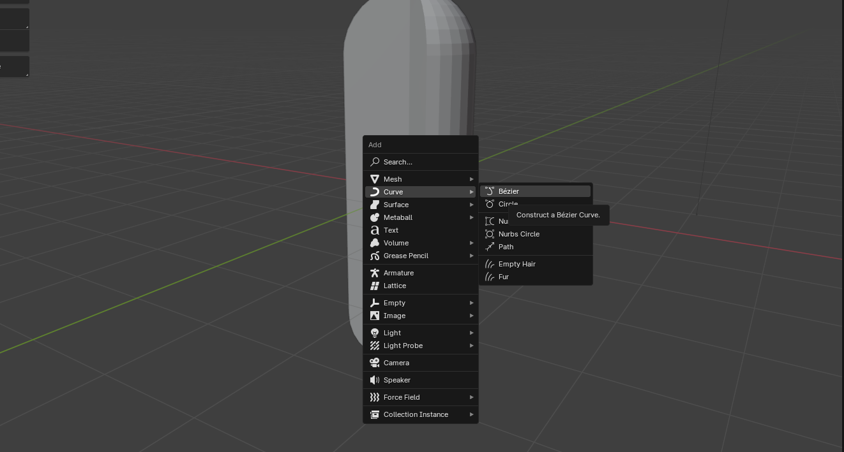
Task: Open the Collection Instance submenu
Action: [421, 414]
